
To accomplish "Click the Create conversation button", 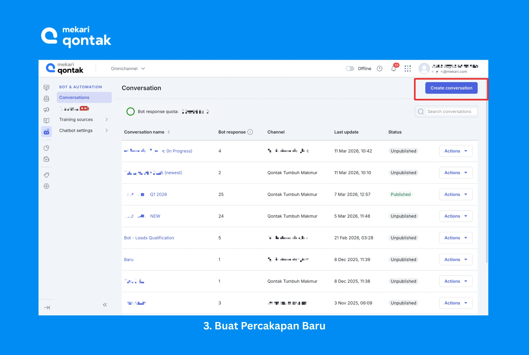I will pyautogui.click(x=451, y=88).
